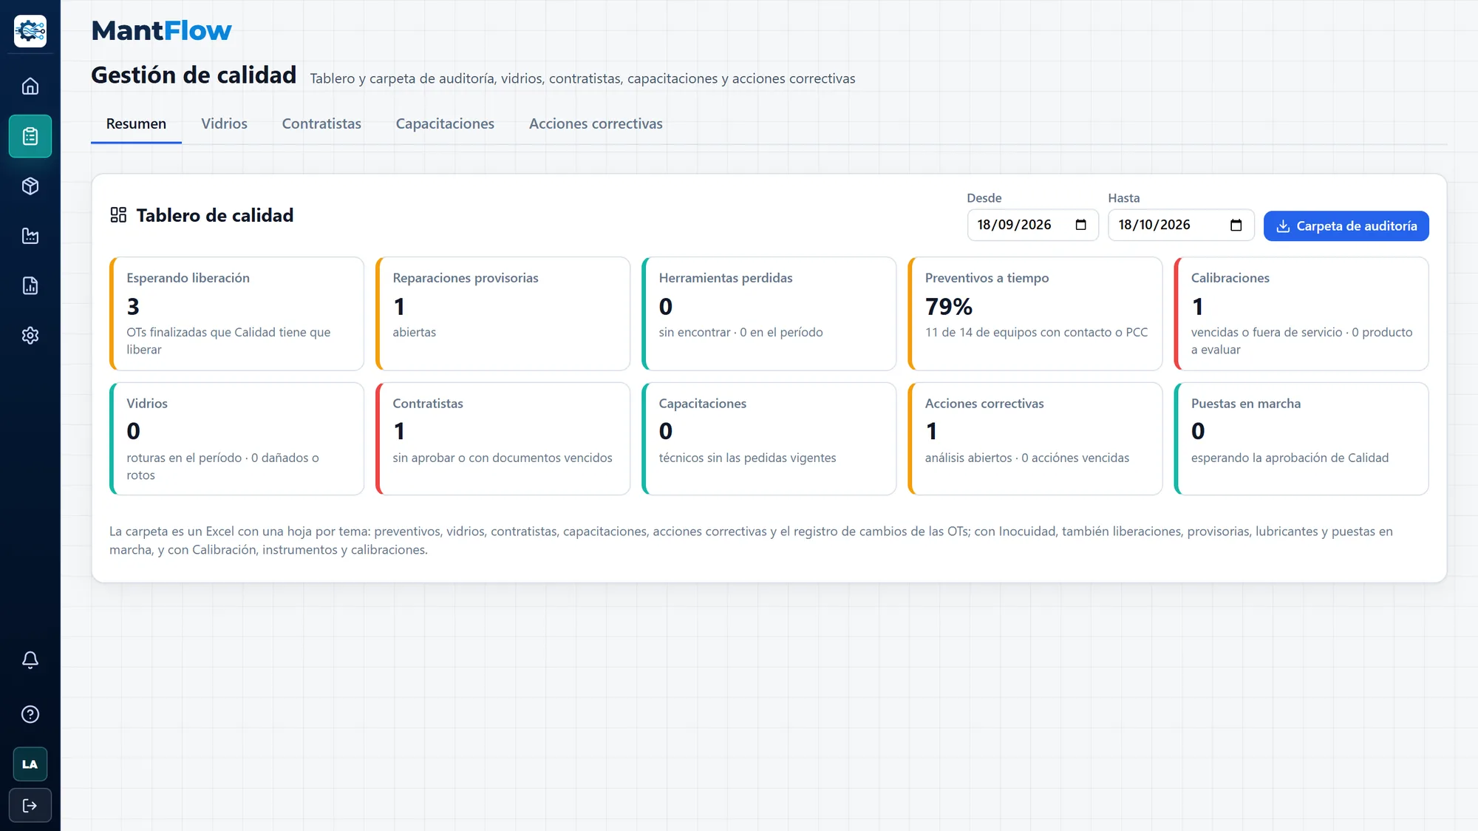Open the help question-mark icon
This screenshot has width=1478, height=831.
(x=30, y=714)
